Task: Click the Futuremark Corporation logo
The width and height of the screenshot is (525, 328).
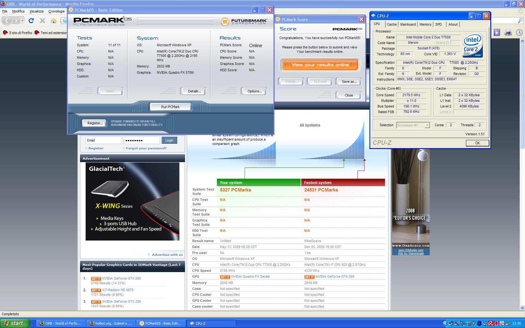Action: pyautogui.click(x=244, y=22)
